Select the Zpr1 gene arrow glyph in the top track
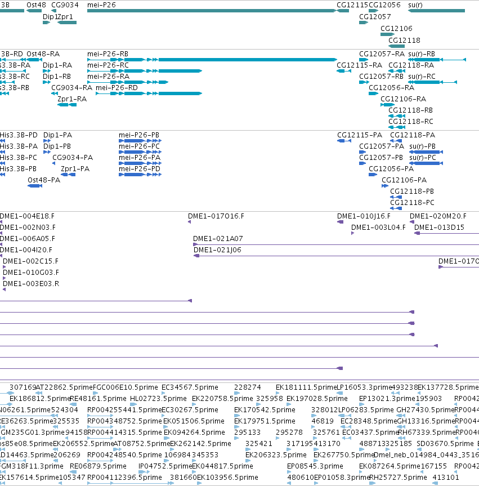This screenshot has height=486, width=479. coord(67,23)
